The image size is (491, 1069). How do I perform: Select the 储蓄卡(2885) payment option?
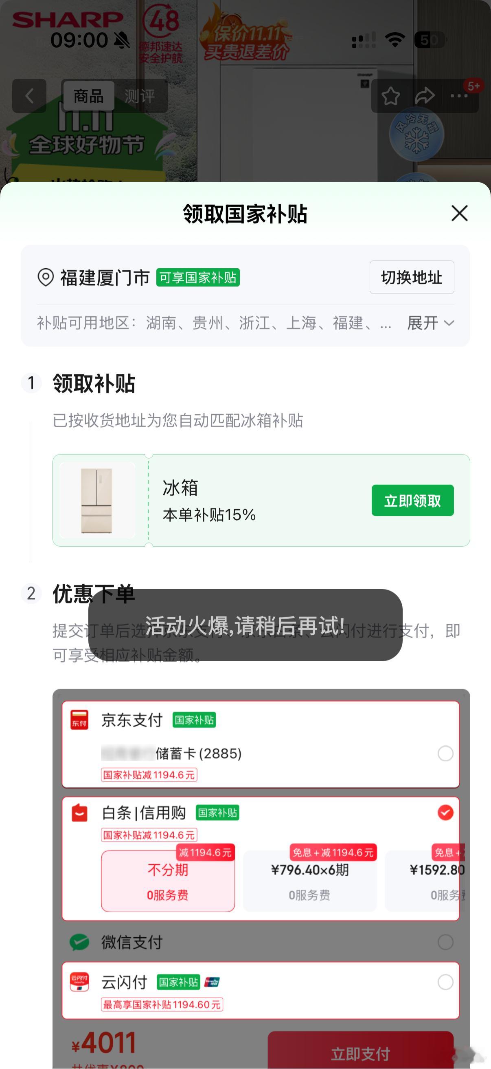(x=445, y=753)
